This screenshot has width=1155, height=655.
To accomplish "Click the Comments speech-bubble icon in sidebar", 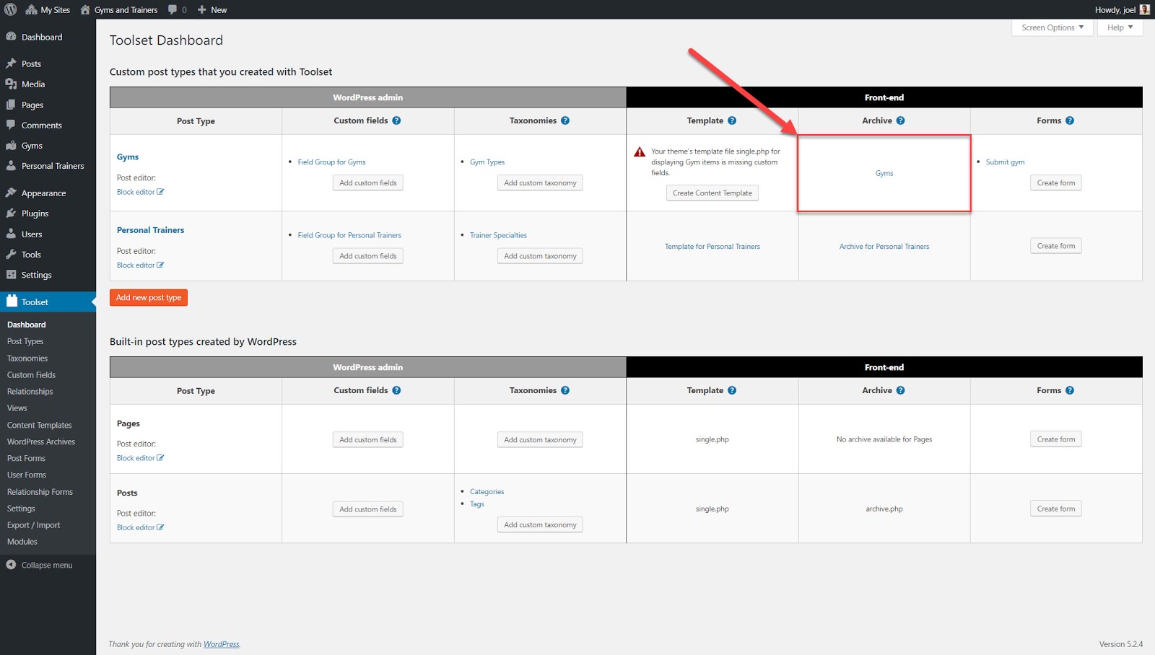I will click(x=12, y=125).
